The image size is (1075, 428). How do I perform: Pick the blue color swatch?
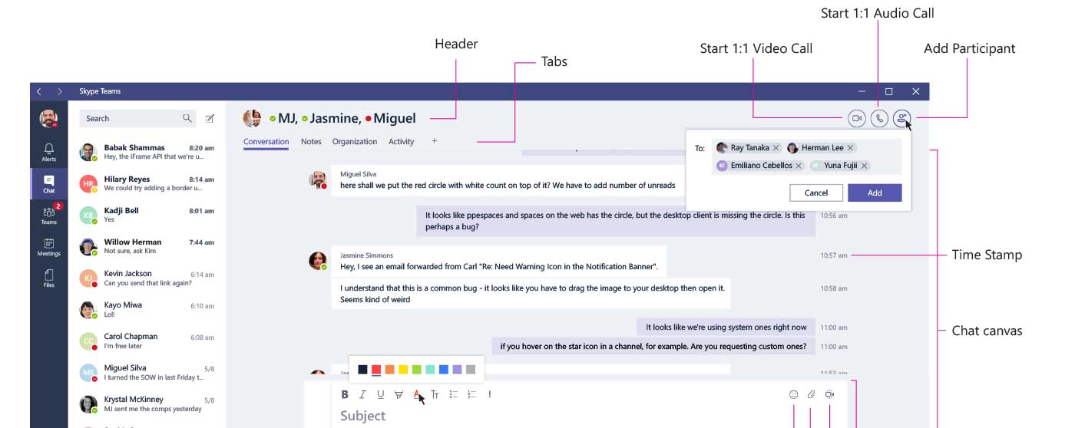pyautogui.click(x=444, y=370)
